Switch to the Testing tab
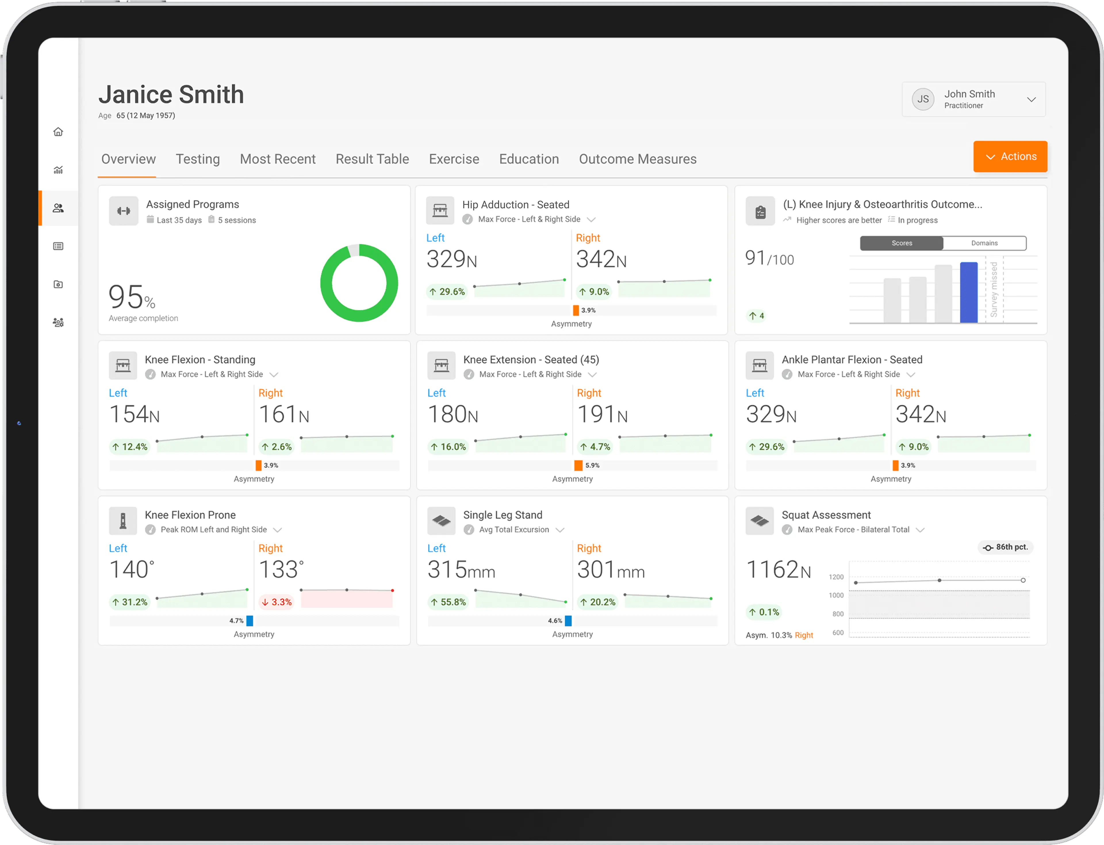 198,159
